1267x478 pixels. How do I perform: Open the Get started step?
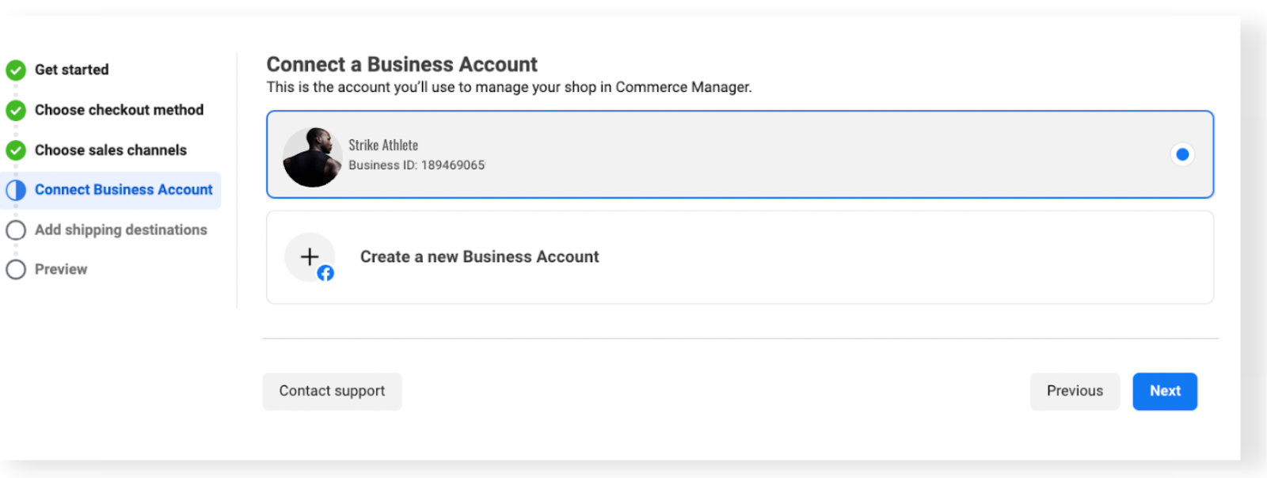[x=71, y=70]
